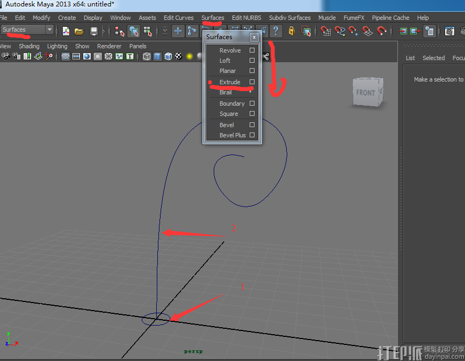Open the panel Shading menu

[29, 46]
